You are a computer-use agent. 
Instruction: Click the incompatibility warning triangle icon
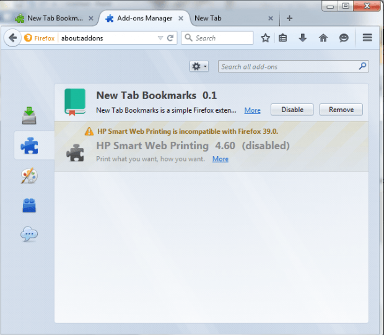(x=89, y=131)
